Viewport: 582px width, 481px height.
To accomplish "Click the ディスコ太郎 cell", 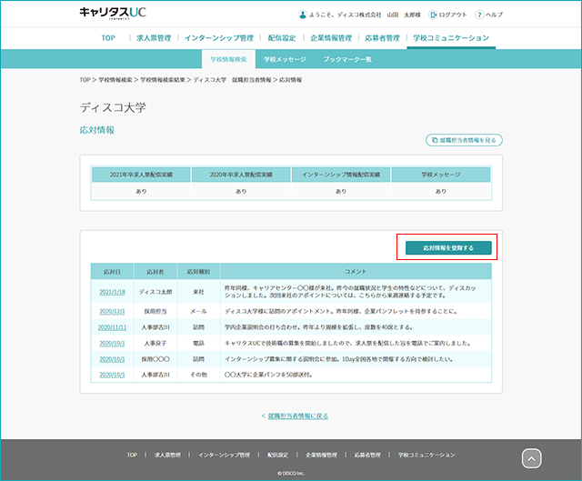I will click(156, 292).
